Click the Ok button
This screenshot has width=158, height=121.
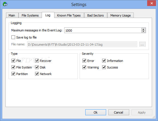click(96, 112)
